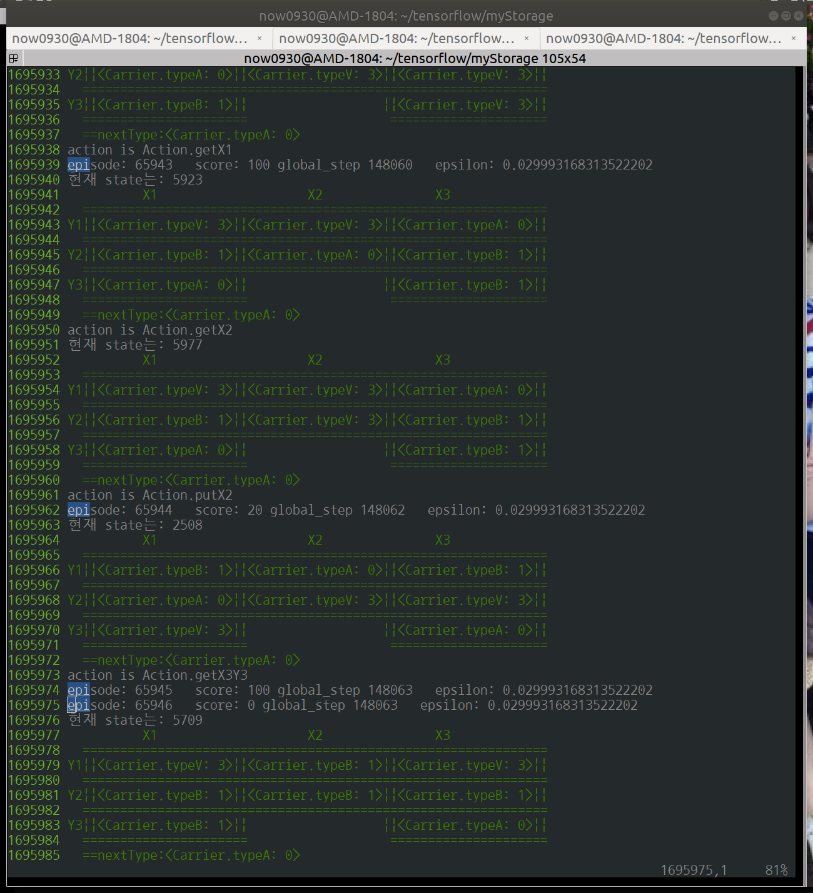Screen dimensions: 813x893
Task: Open the terminal grouping menu icon
Action: click(13, 58)
